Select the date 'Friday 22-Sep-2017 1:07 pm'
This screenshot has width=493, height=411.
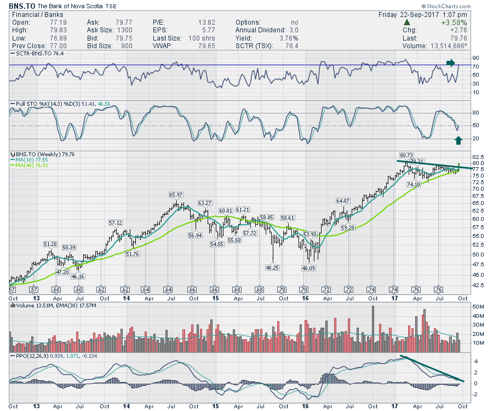coord(422,15)
